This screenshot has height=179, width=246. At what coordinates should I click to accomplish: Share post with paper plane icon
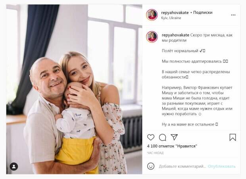174,137
